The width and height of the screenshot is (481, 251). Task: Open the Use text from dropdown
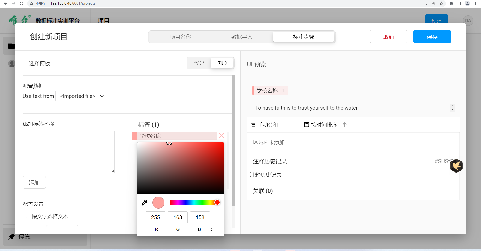coord(80,96)
